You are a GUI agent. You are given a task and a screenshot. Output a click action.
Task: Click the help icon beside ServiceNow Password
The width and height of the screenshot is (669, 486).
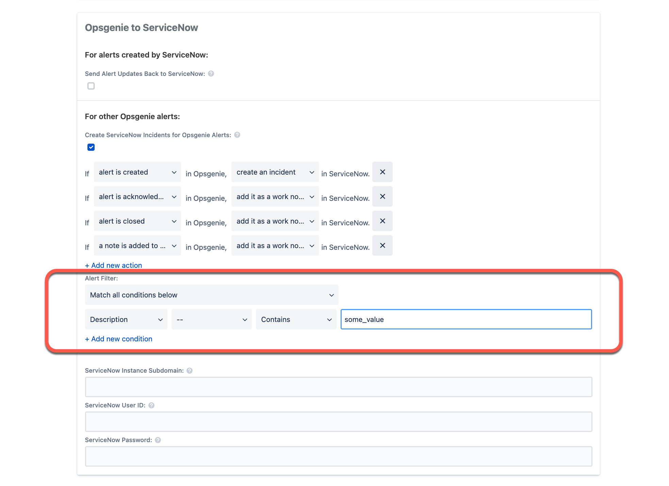click(x=158, y=440)
